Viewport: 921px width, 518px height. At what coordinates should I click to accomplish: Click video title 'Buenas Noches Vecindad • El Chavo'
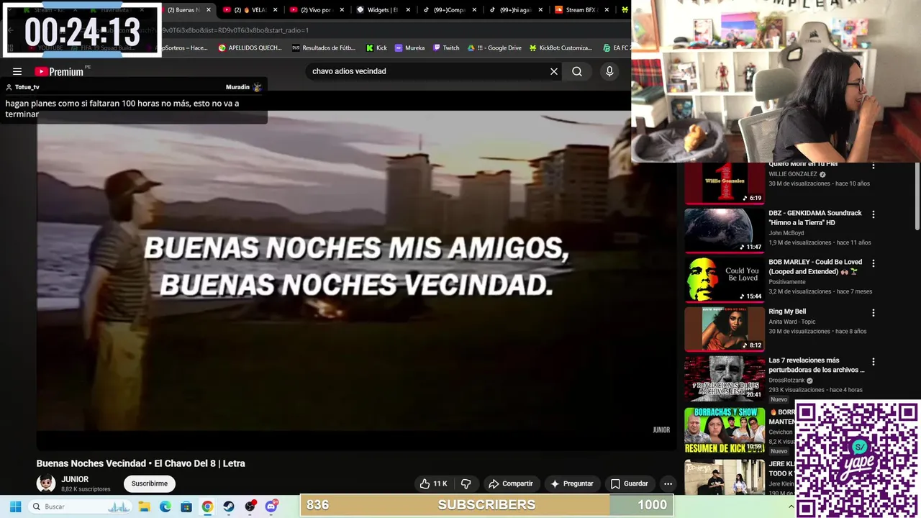point(141,463)
